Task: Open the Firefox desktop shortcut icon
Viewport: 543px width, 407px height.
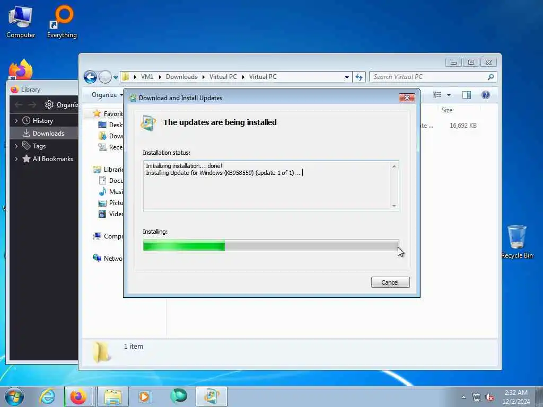Action: 21,69
